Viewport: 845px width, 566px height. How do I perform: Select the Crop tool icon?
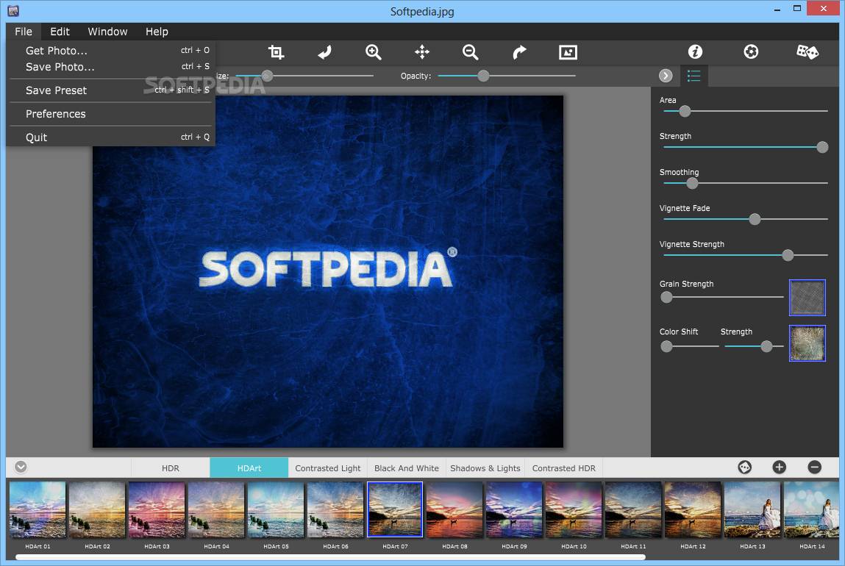tap(276, 52)
